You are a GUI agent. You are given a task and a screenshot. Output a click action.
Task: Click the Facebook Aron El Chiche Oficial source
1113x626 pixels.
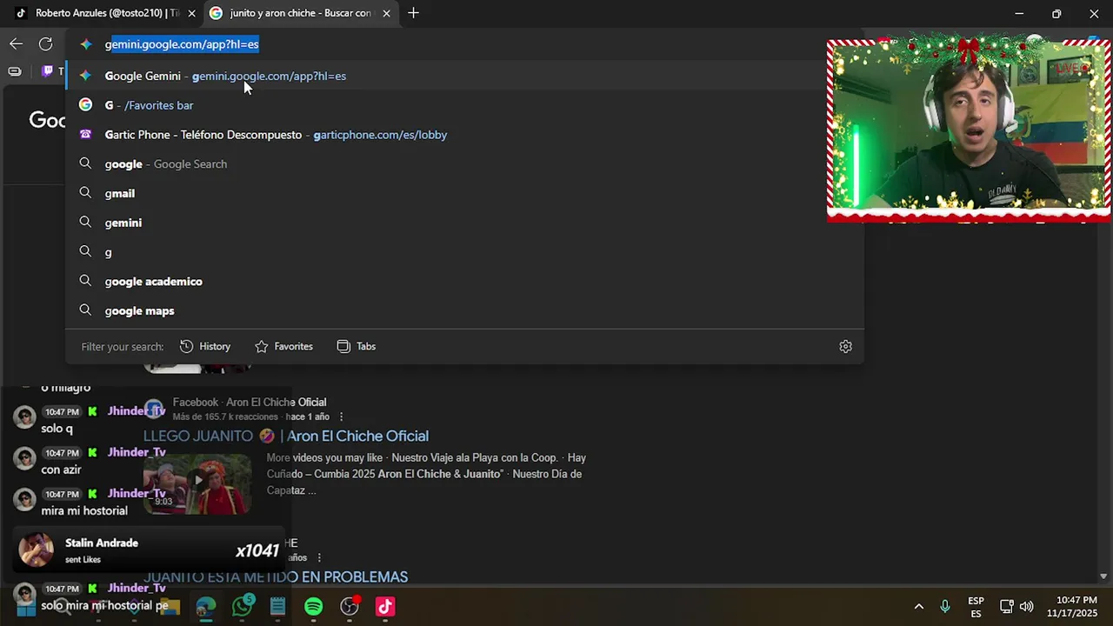[x=250, y=403]
